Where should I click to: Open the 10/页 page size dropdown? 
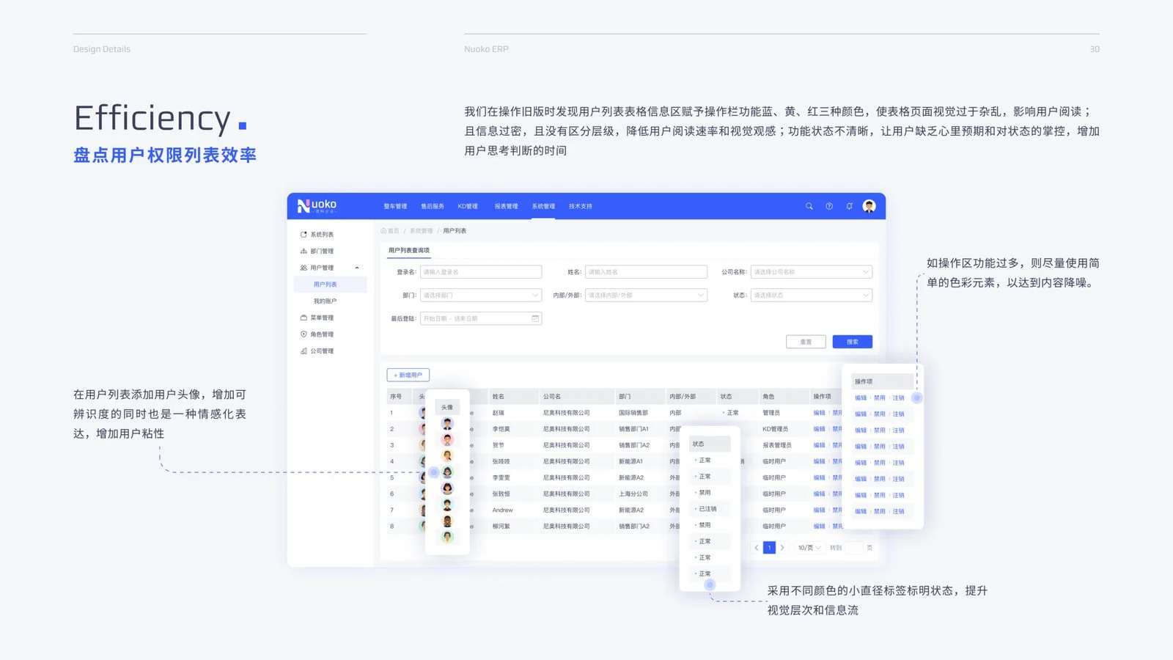pos(809,548)
